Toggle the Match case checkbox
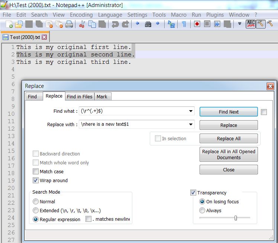 (36, 171)
